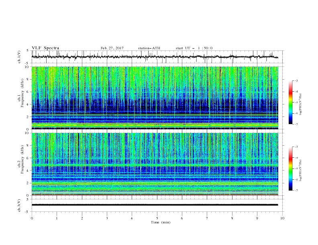This screenshot has width=318, height=245.
Task: Click the ch.3 waveform black band
Action: tap(155, 205)
